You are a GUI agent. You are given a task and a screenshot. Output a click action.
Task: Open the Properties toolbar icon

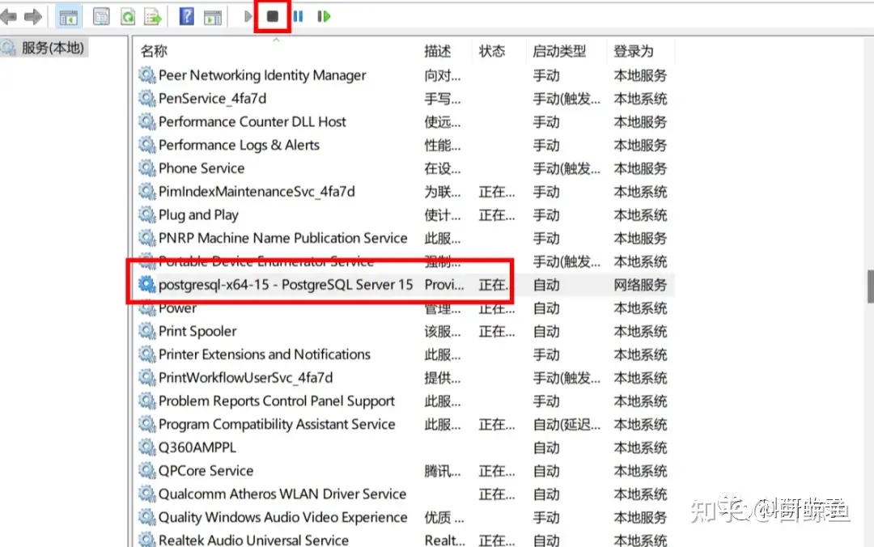(x=101, y=17)
